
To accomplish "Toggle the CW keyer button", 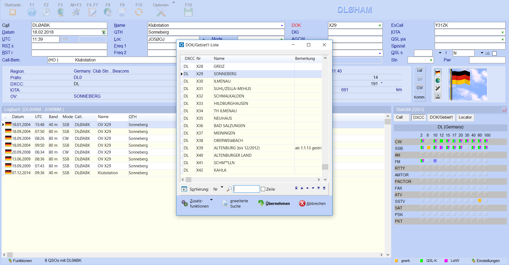I will (x=420, y=88).
